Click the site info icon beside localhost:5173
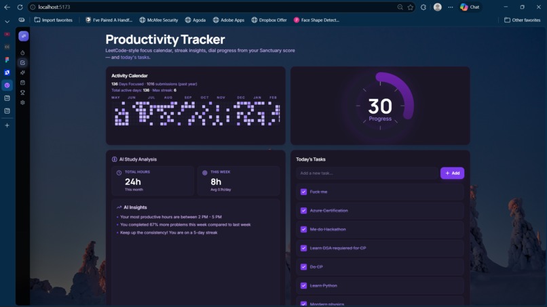The height and width of the screenshot is (307, 547). 33,7
